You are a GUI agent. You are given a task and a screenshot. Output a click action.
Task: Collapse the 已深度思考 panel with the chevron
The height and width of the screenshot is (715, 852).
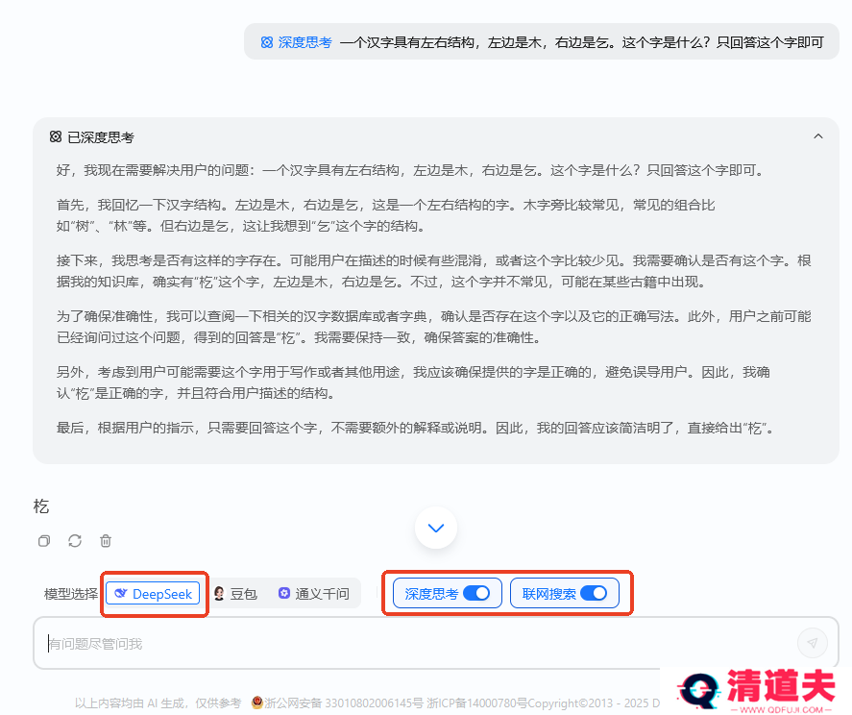tap(817, 136)
